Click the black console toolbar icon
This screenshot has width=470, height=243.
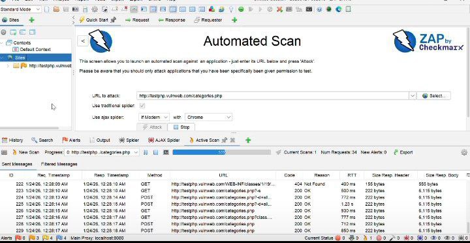click(309, 9)
